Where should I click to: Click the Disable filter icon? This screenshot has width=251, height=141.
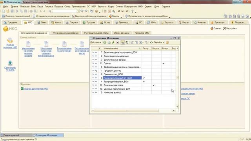click(x=146, y=42)
